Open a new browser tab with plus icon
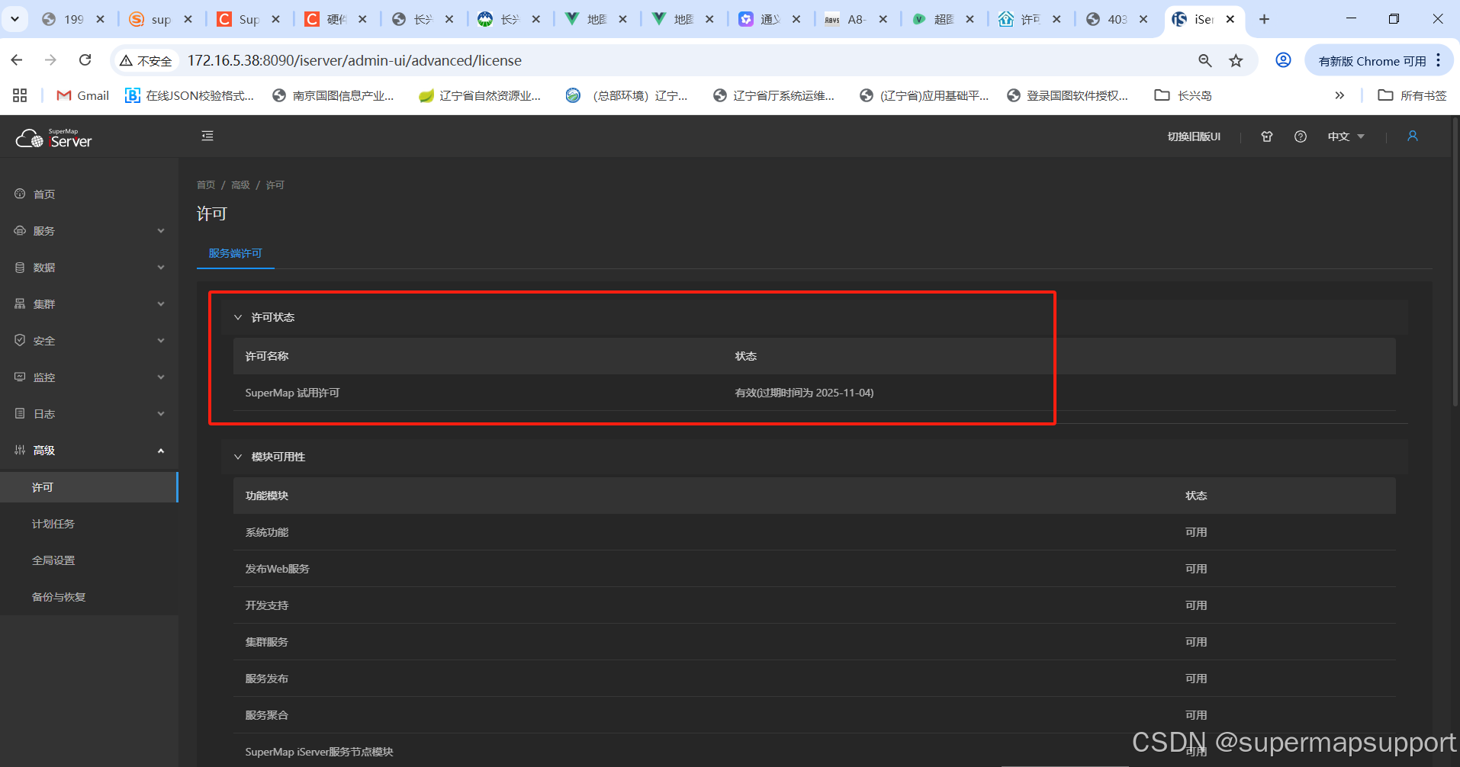 [x=1264, y=19]
